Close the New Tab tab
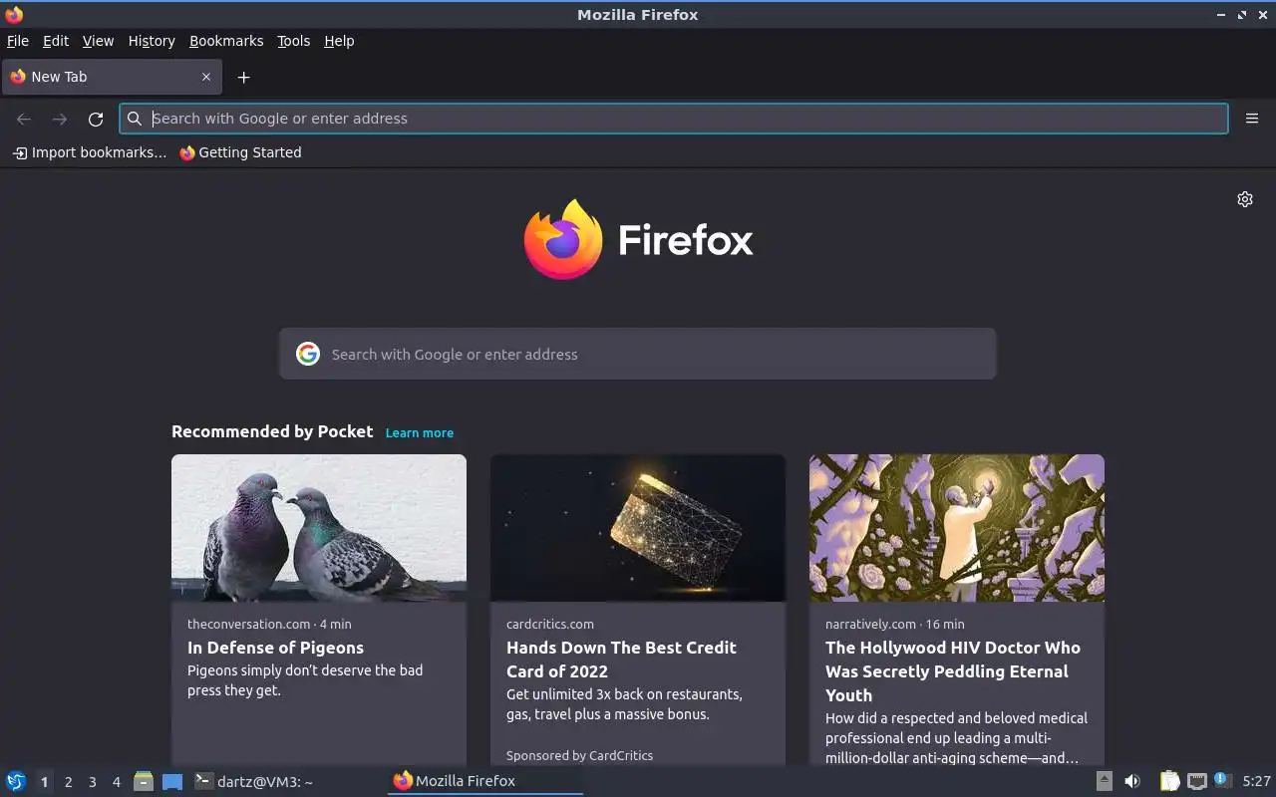 (206, 77)
